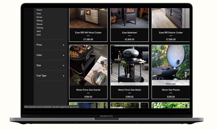Click the £2,600.00 price
The height and width of the screenshot is (130, 217).
tap(130, 40)
